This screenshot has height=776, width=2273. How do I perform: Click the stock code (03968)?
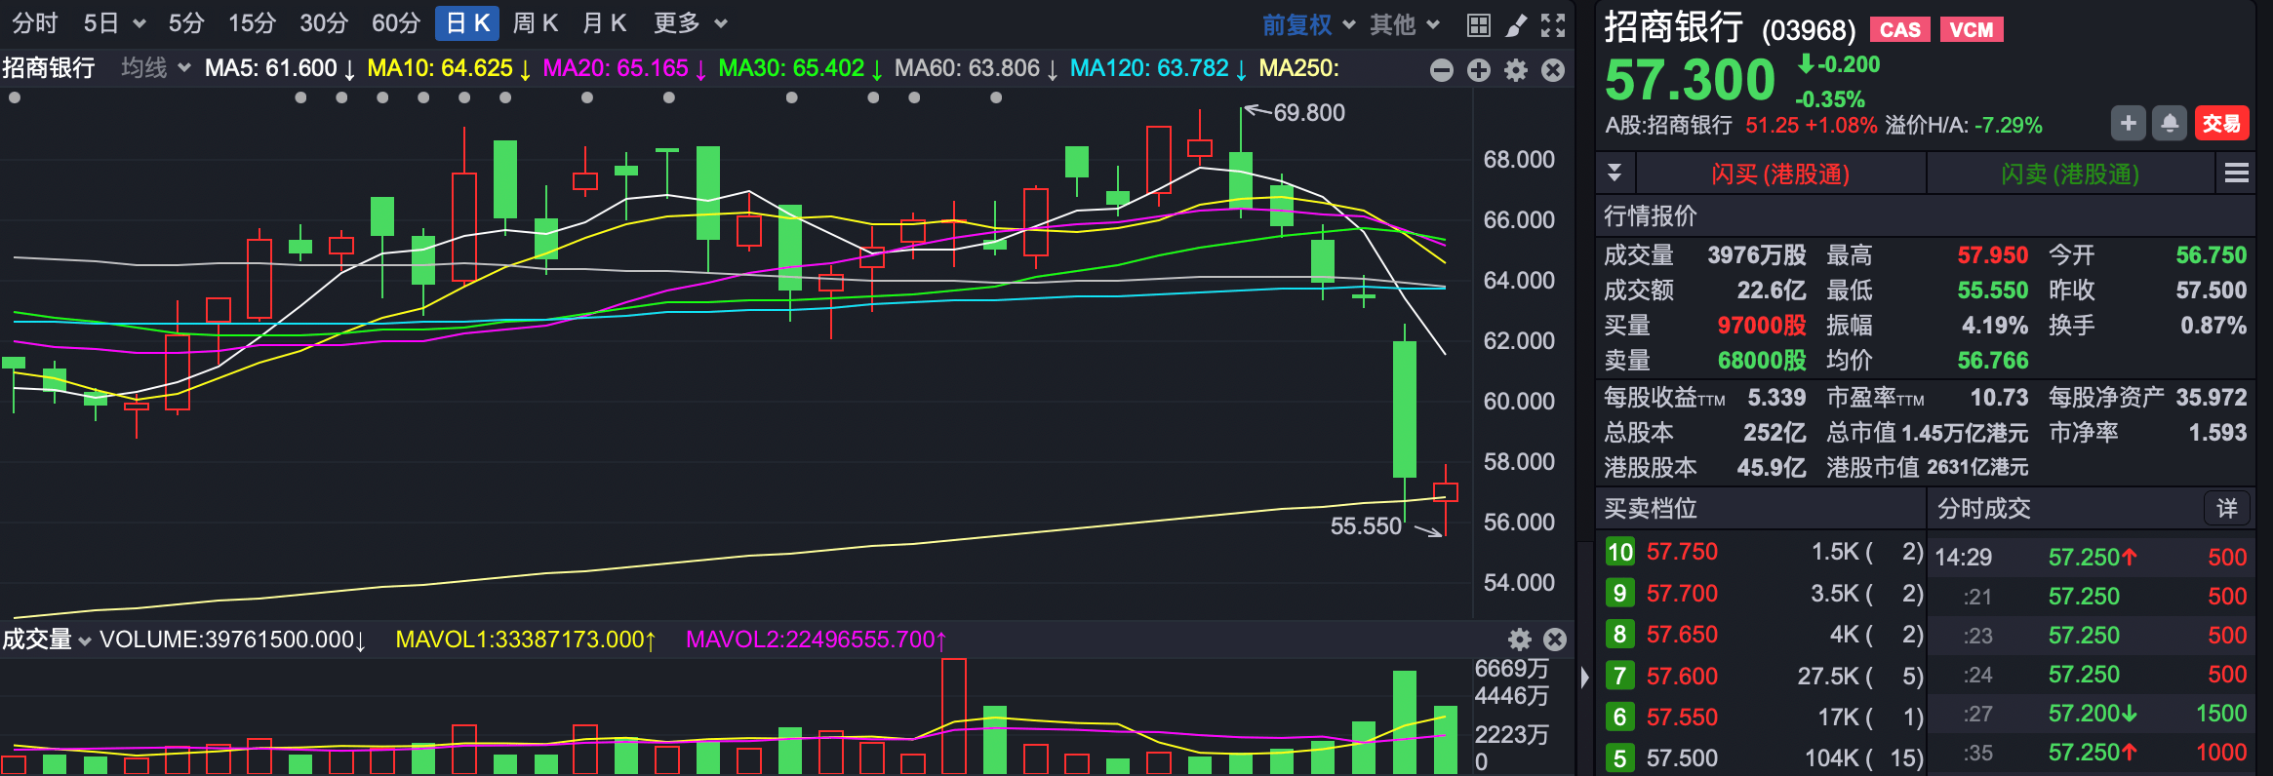[x=1809, y=30]
